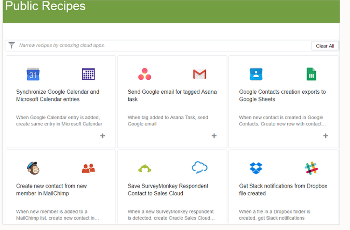Image resolution: width=350 pixels, height=230 pixels.
Task: Open 'Save SurveyMonkey Respondent Contact to Sales Cloud'
Action: coord(168,190)
